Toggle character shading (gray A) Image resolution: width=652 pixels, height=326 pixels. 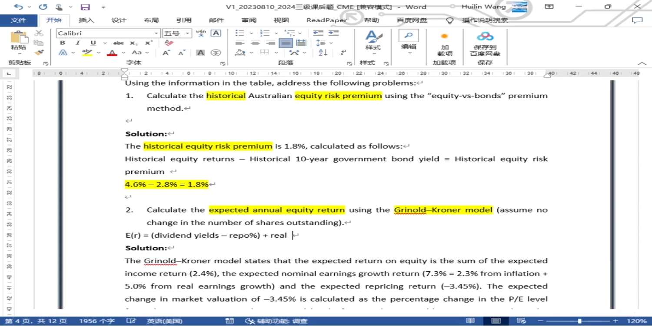pos(200,53)
